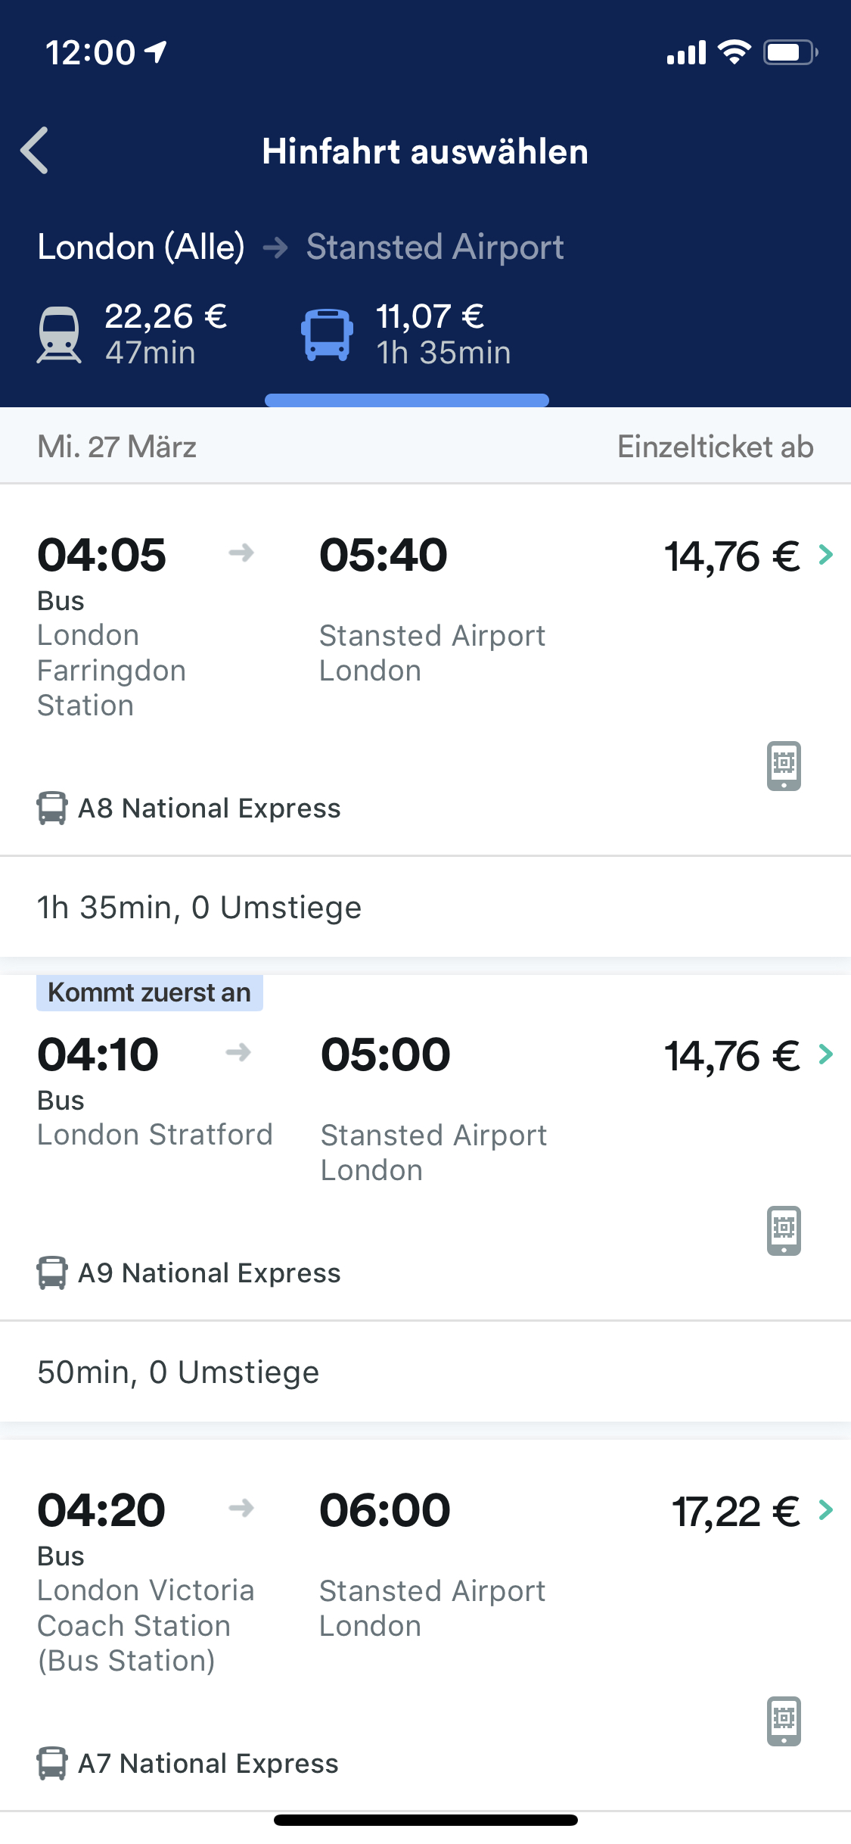
Task: Tap the back arrow in header
Action: point(35,151)
